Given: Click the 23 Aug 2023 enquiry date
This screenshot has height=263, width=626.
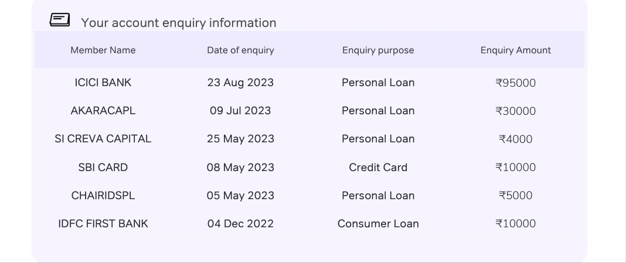Looking at the screenshot, I should click(x=240, y=83).
